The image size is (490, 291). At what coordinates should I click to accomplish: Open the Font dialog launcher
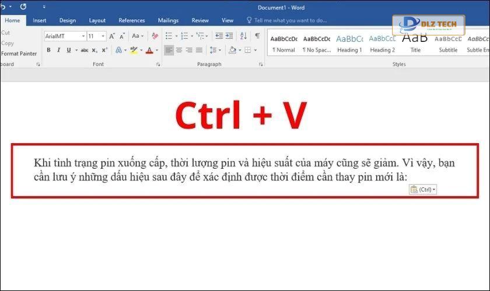pyautogui.click(x=158, y=64)
